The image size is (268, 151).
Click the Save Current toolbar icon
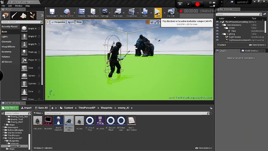(52, 13)
